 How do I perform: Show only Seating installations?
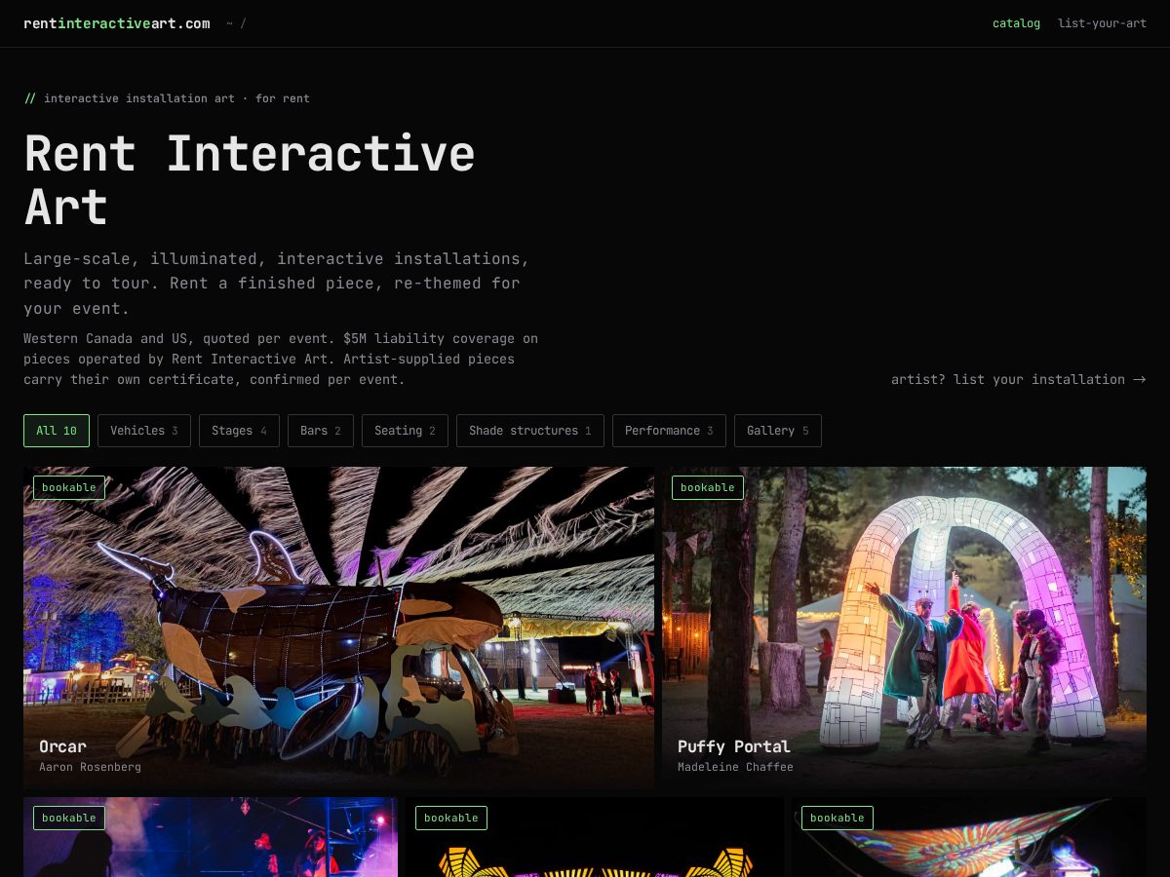[x=405, y=431]
